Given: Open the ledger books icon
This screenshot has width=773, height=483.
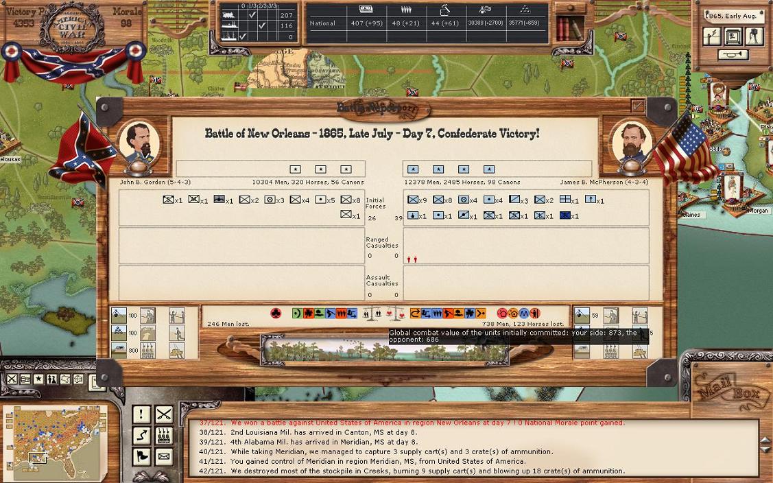Looking at the screenshot, I should (569, 29).
